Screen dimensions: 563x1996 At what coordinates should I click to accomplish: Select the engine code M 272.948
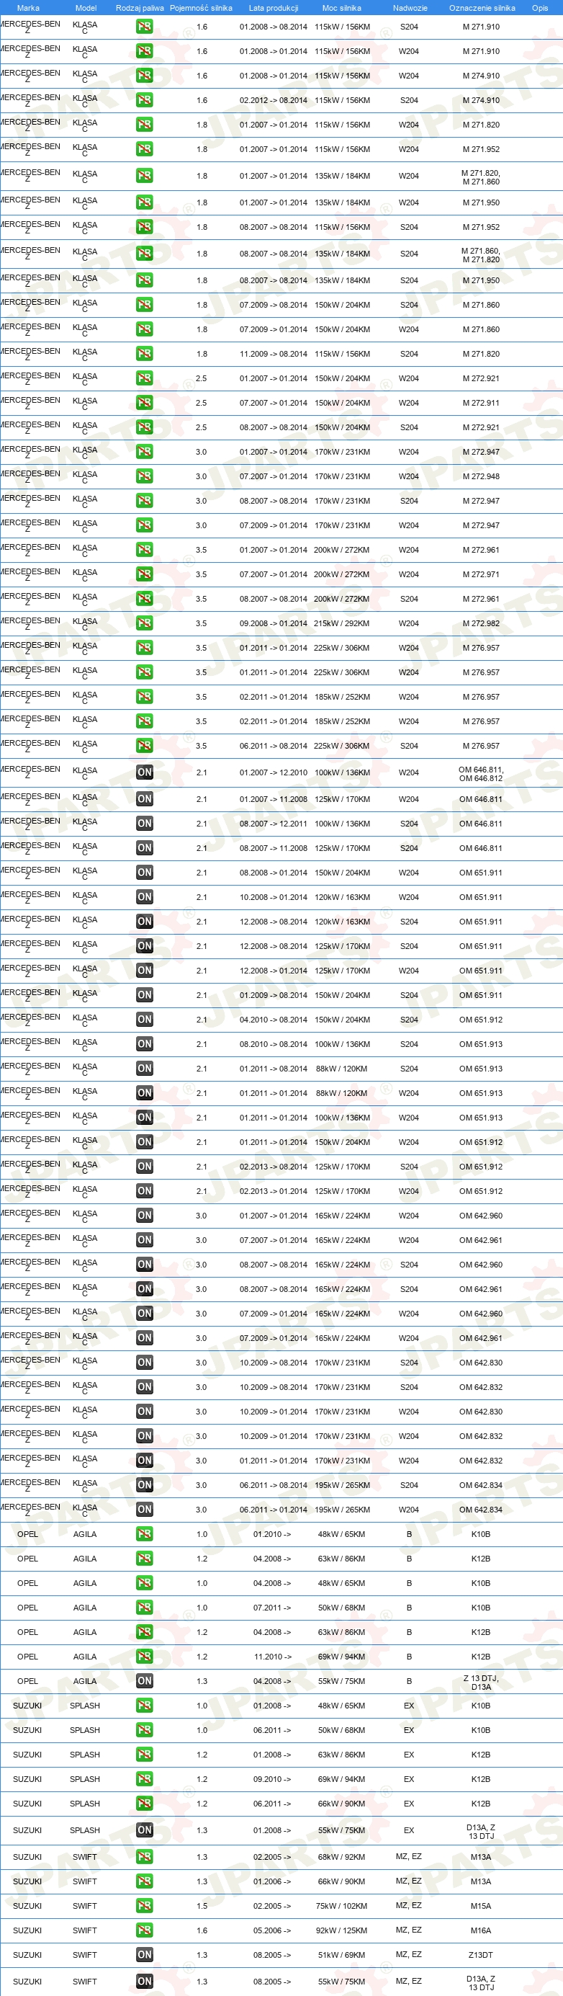481,476
